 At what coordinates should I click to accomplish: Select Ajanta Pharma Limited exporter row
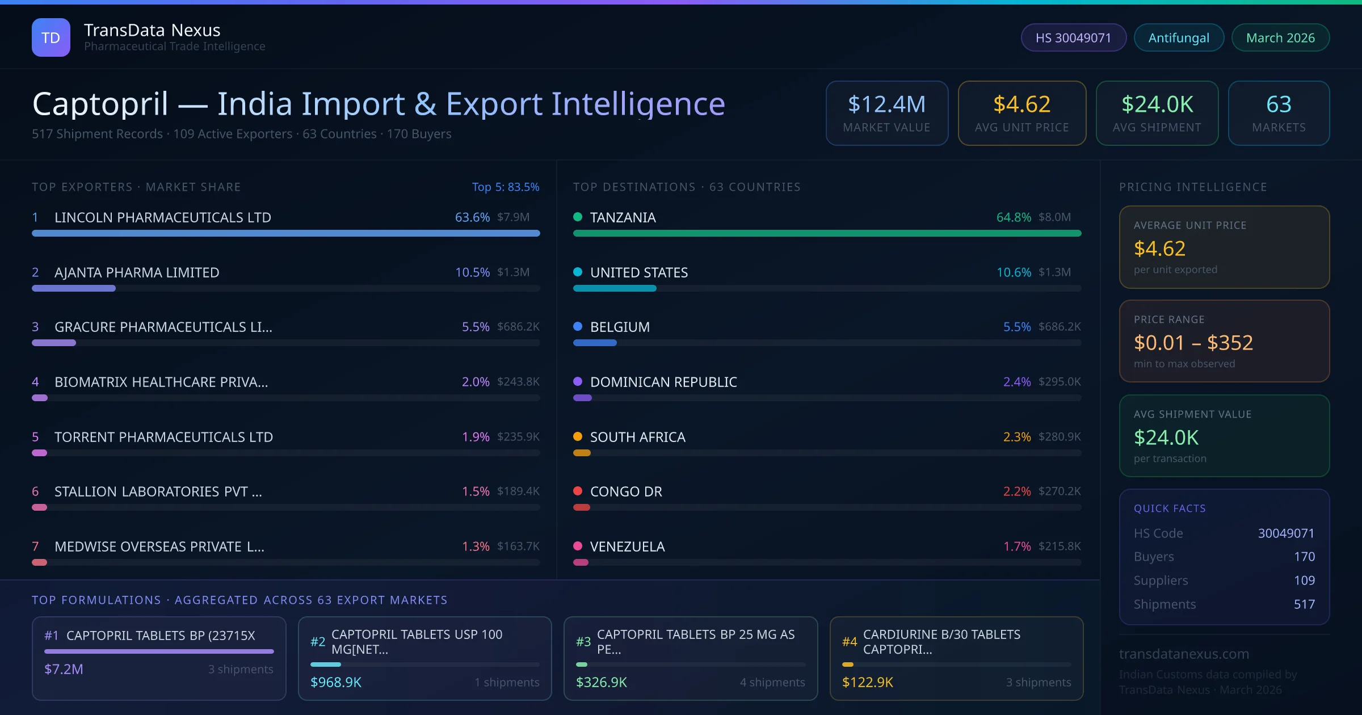coord(137,272)
